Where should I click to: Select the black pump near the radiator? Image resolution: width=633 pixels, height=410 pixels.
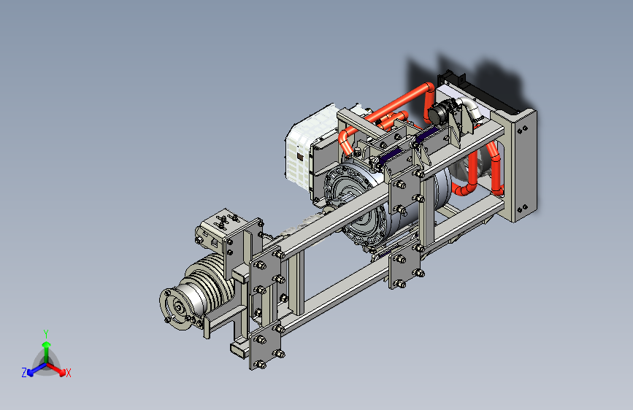[x=441, y=112]
